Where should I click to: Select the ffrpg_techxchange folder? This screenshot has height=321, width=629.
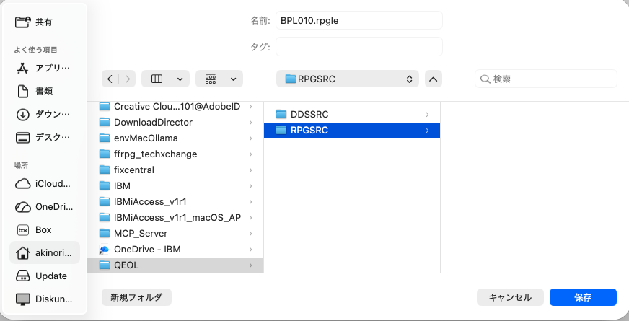[175, 154]
